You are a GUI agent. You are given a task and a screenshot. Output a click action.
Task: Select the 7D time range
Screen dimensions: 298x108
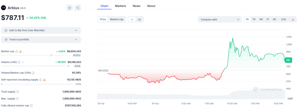click(x=254, y=19)
